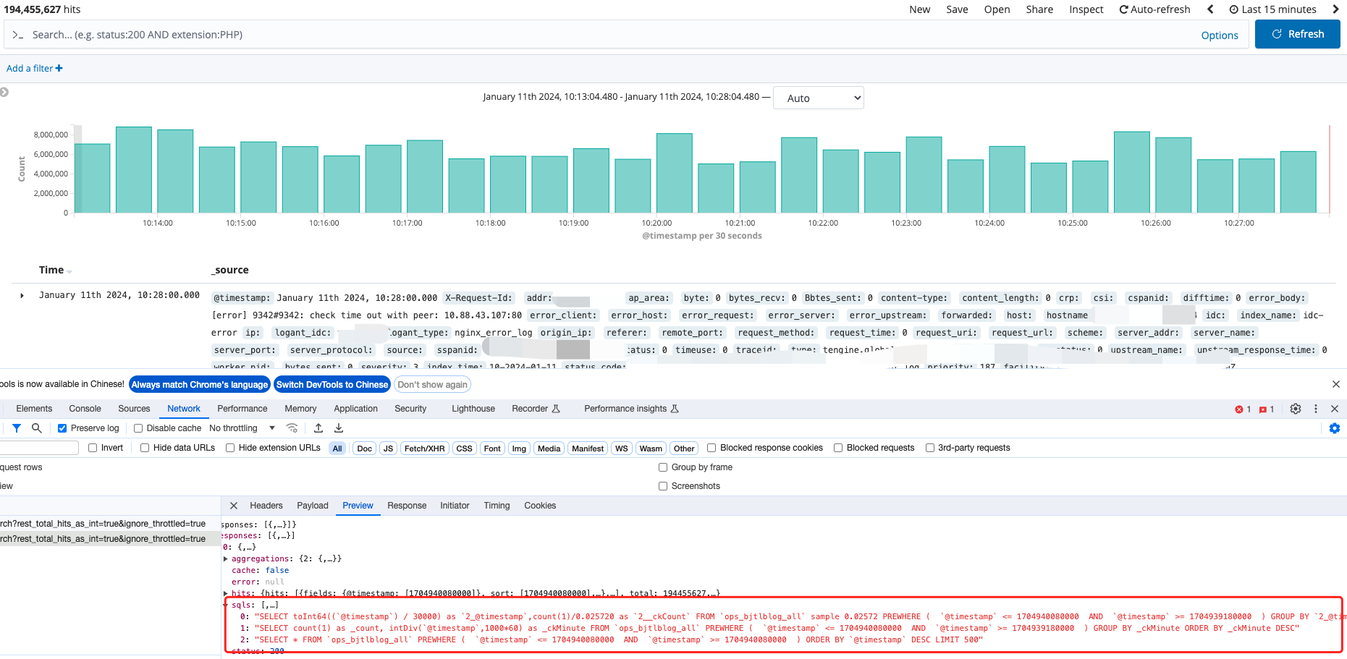Select the Fetch/XHR request type filter
This screenshot has width=1347, height=659.
424,448
